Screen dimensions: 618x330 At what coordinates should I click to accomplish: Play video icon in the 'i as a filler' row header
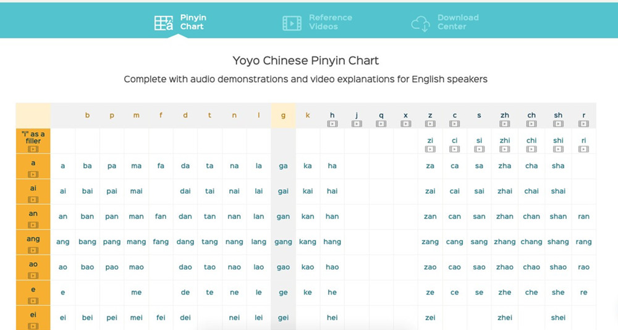[x=33, y=149]
